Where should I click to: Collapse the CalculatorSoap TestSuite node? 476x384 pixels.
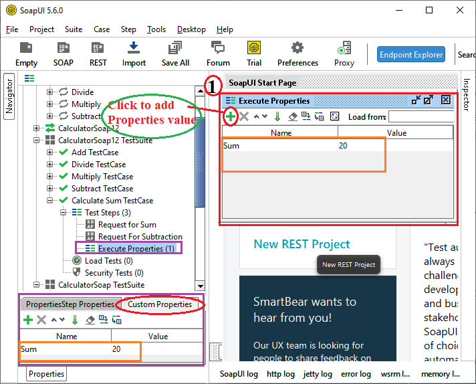(x=36, y=285)
